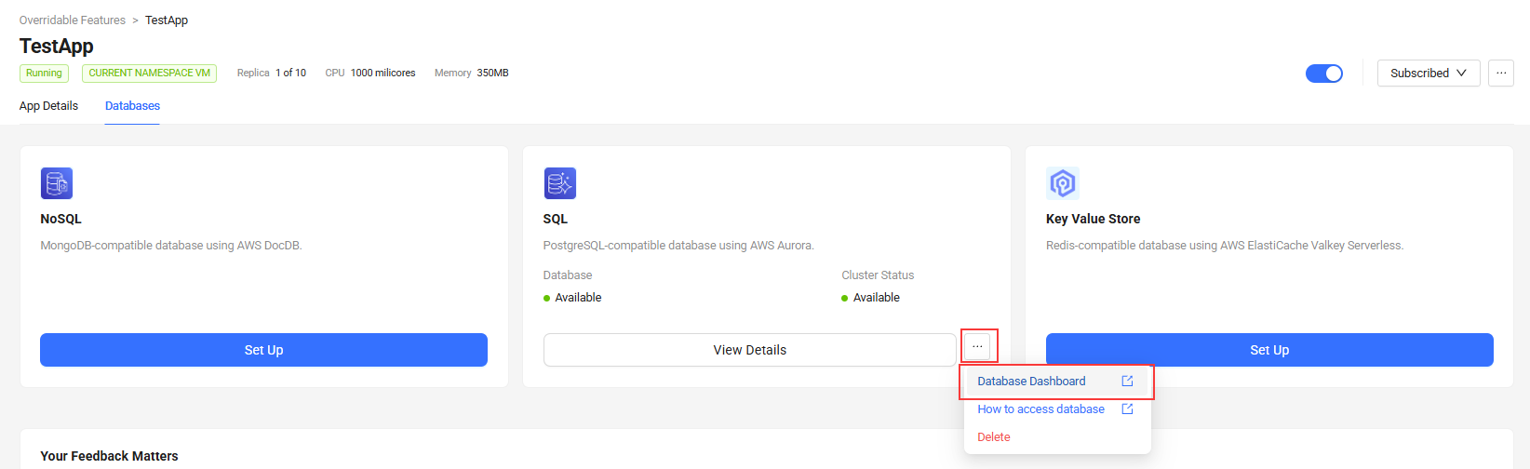
Task: Select How to access database entry
Action: [x=1056, y=409]
